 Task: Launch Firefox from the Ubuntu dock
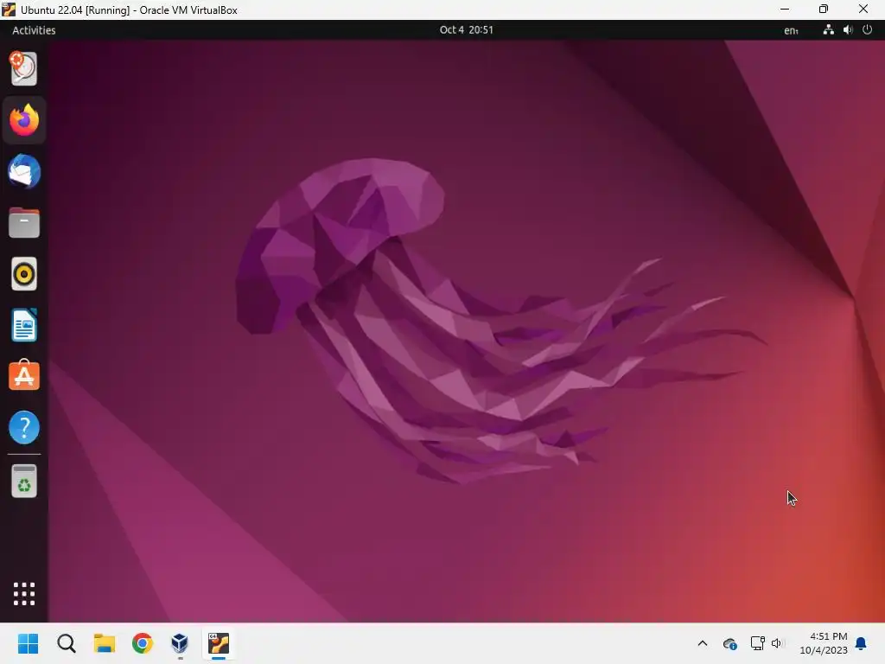click(23, 119)
